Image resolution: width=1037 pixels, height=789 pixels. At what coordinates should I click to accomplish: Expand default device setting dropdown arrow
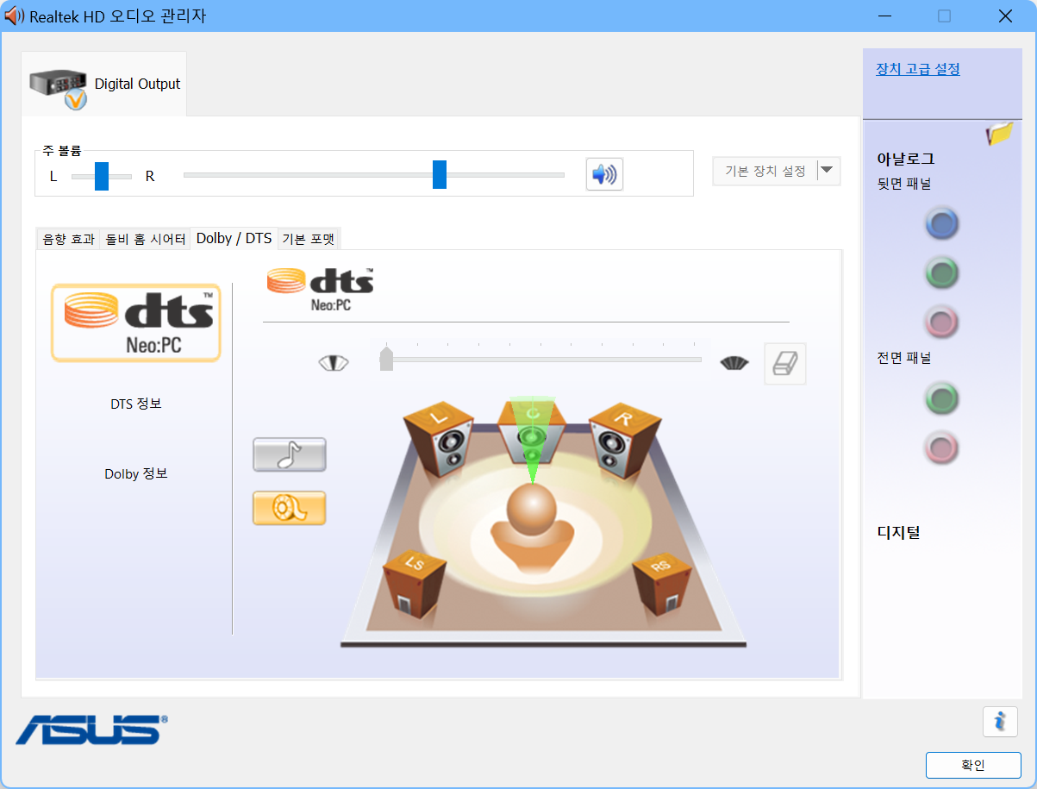pos(828,171)
